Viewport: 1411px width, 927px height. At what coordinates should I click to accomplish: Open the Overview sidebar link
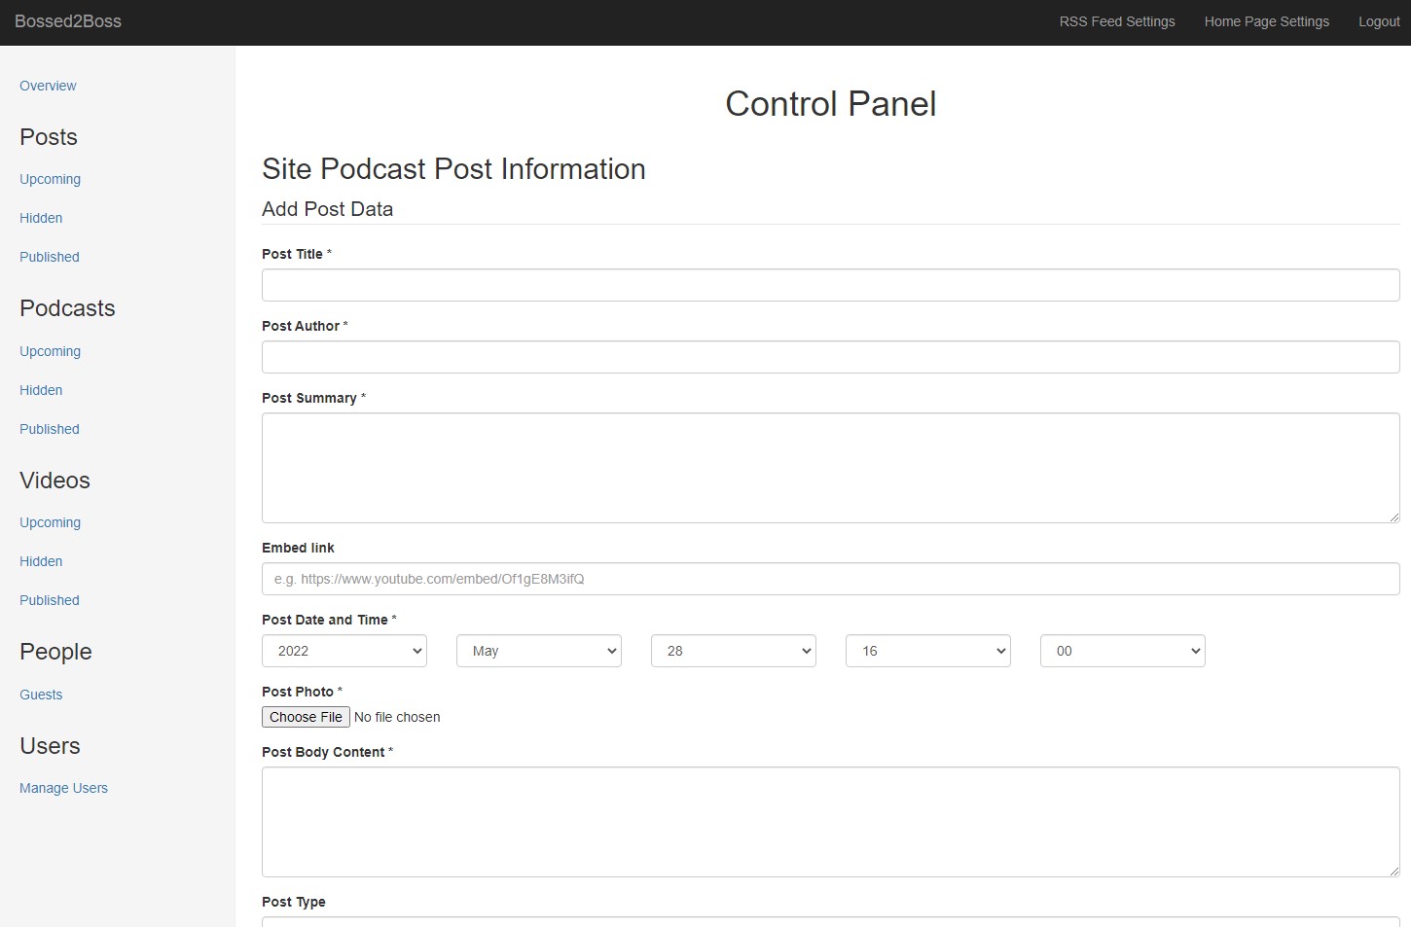pyautogui.click(x=48, y=86)
